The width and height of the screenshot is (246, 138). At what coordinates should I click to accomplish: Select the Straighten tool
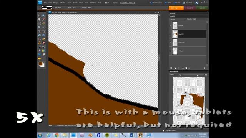click(43, 35)
